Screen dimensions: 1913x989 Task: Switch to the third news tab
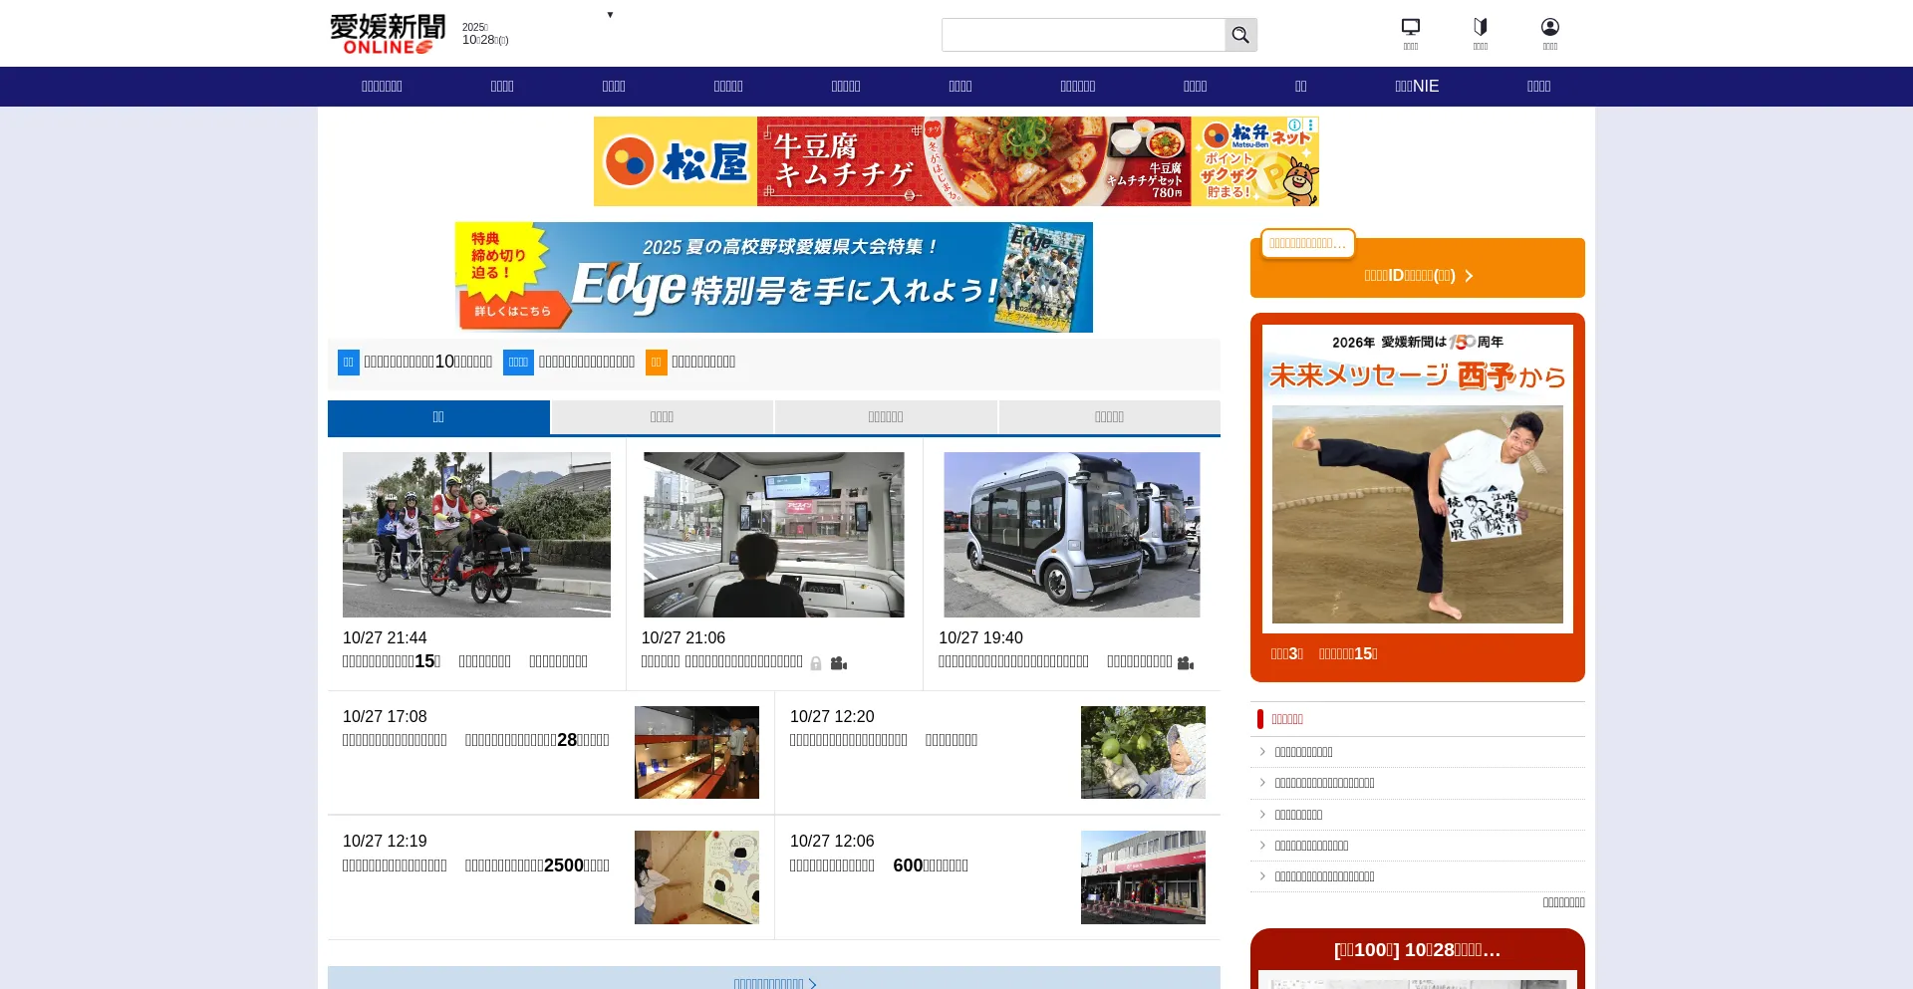(886, 417)
